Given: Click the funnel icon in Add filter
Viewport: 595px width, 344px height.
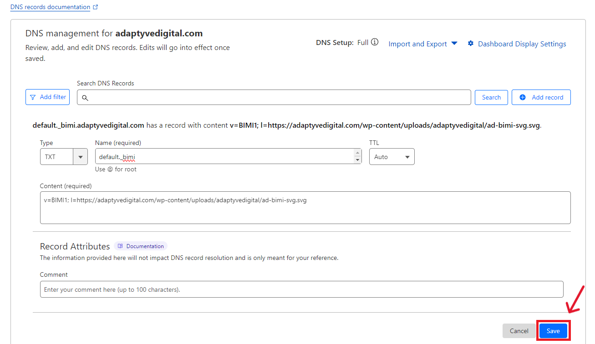Looking at the screenshot, I should click(33, 97).
